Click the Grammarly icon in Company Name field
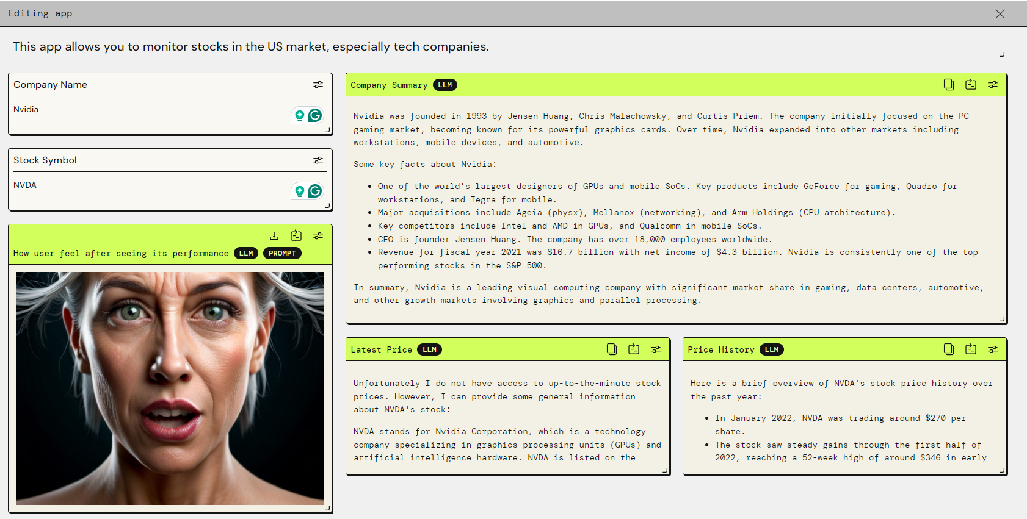This screenshot has width=1027, height=519. pyautogui.click(x=315, y=115)
